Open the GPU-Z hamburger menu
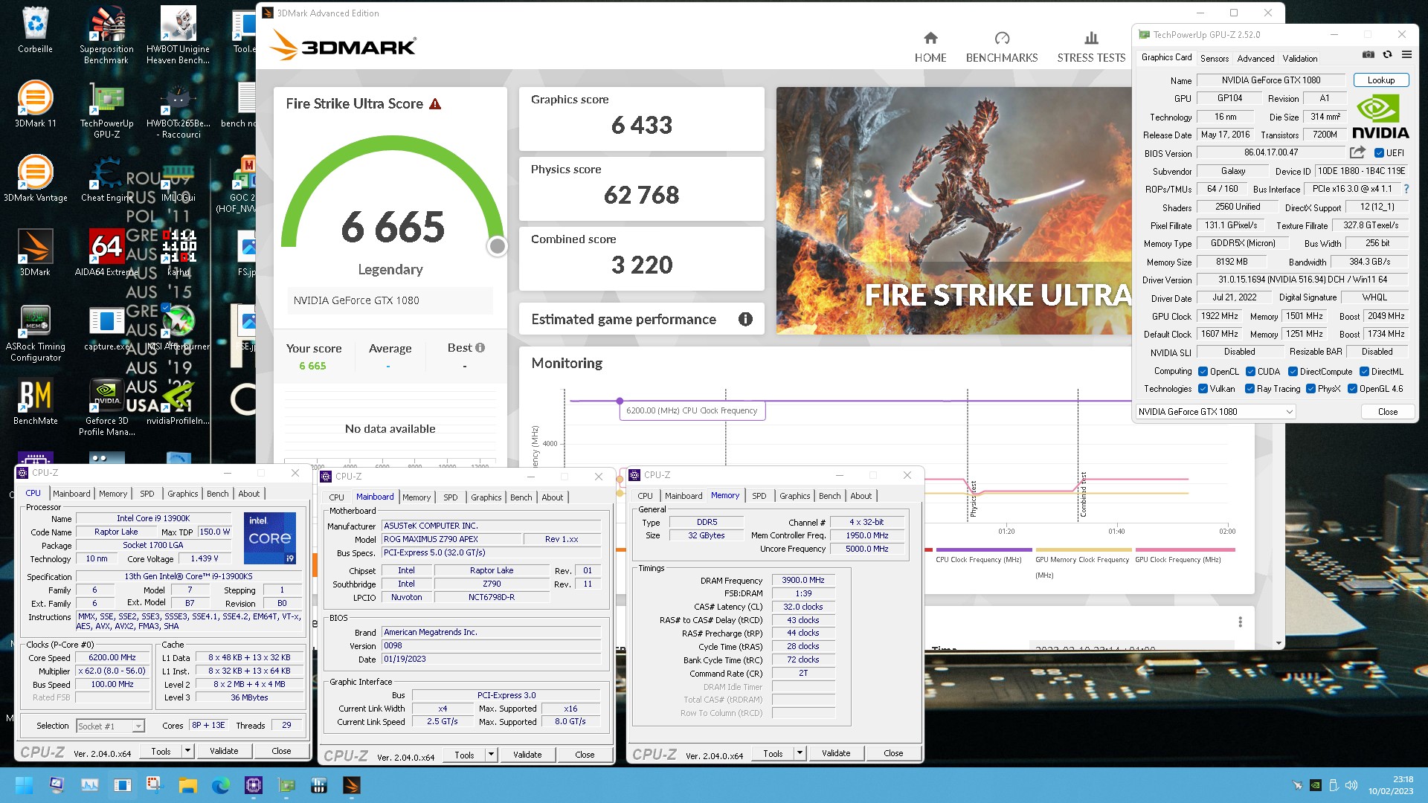The image size is (1428, 803). tap(1406, 54)
